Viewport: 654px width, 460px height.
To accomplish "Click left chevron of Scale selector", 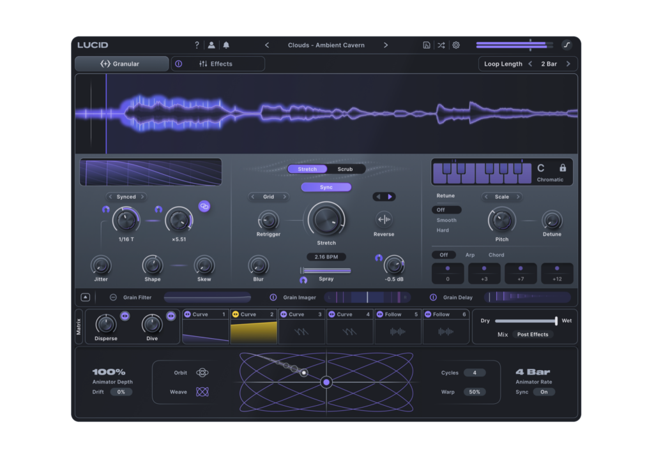I will [x=486, y=197].
